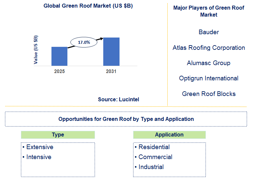Click the 'Source: Lucintel' text
Viewport: 253px width, 181px height.
[119, 99]
